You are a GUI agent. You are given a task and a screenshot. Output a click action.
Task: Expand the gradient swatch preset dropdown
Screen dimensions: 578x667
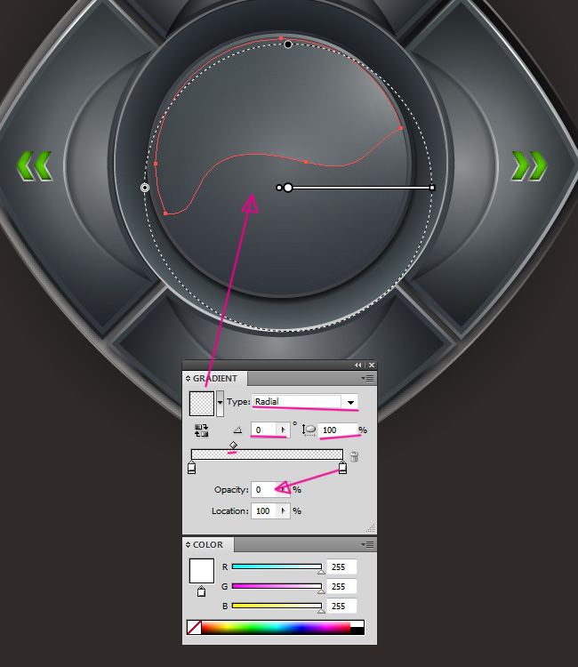tap(221, 403)
